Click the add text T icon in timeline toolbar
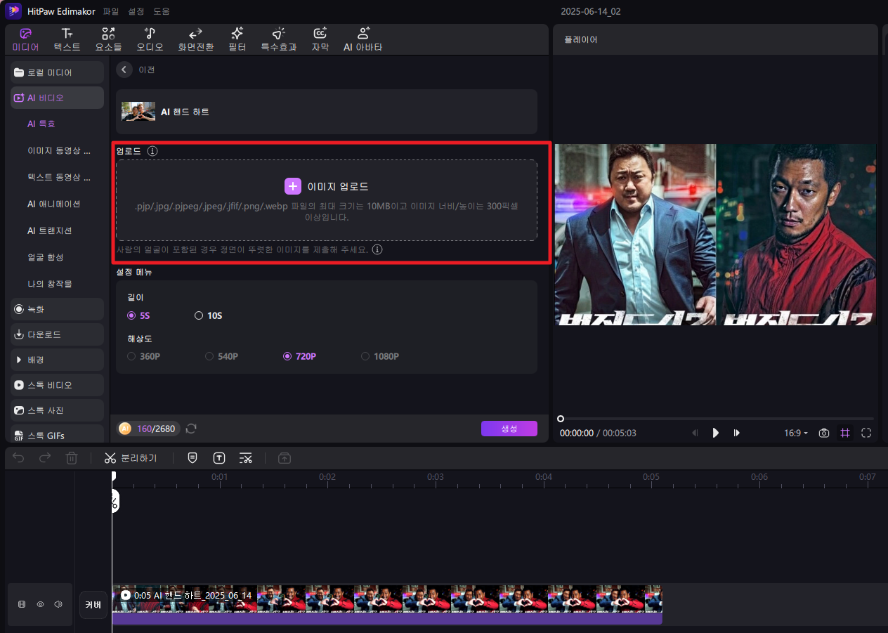 coord(219,458)
